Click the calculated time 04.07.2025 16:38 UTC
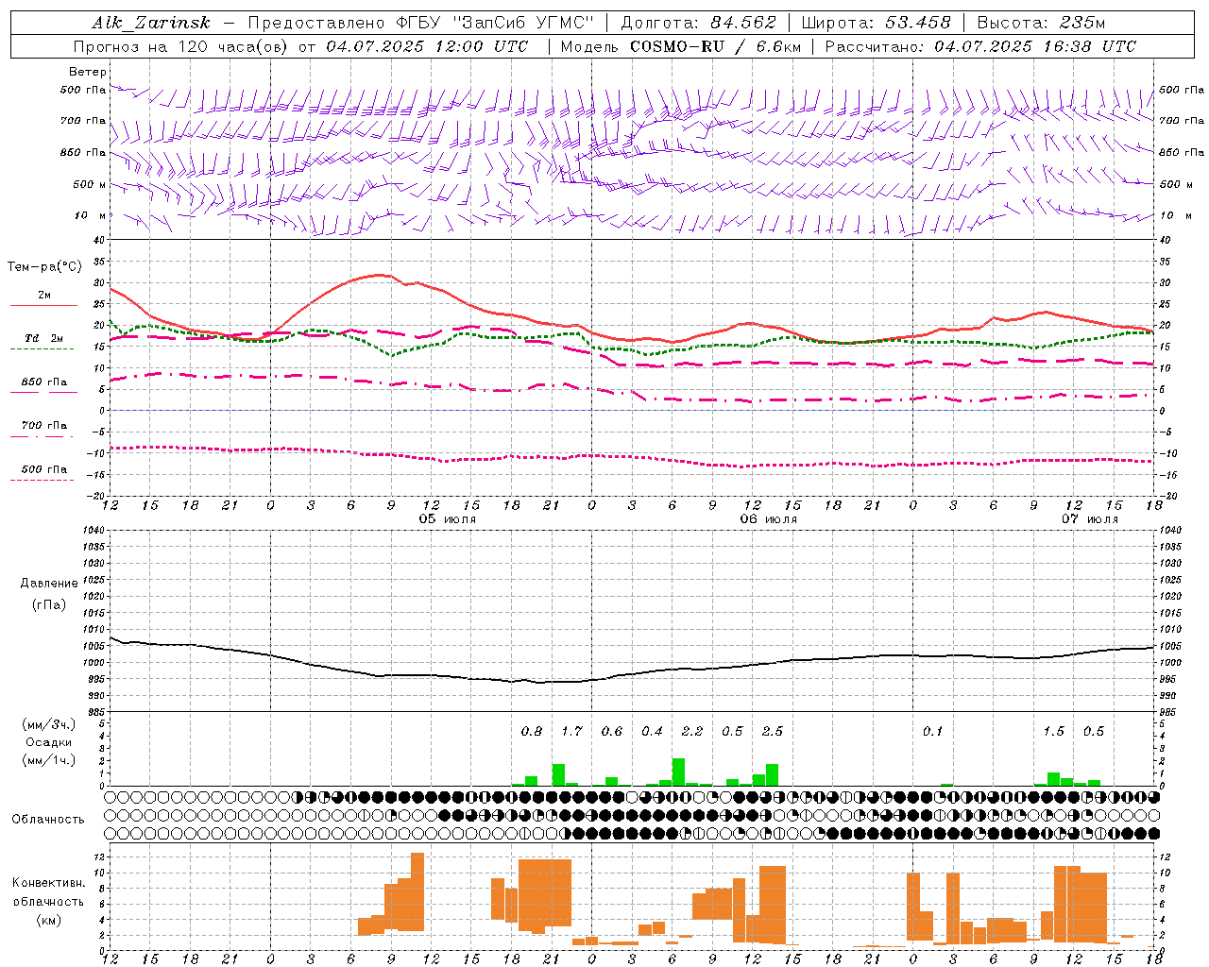The height and width of the screenshot is (967, 1209). [1035, 46]
